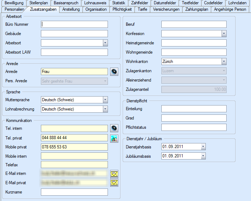This screenshot has height=201, width=251.
Task: Click the envelope icon for E-Mail intern
Action: 114,174
